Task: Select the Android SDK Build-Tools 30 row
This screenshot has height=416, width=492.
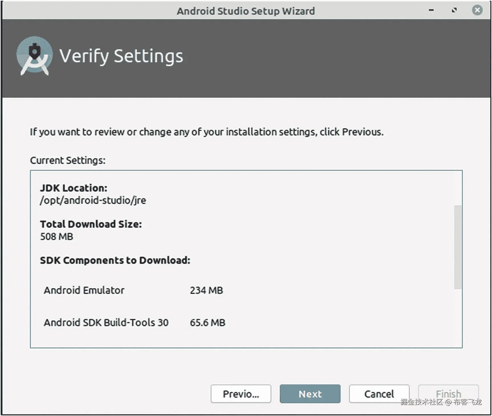Action: pyautogui.click(x=106, y=322)
